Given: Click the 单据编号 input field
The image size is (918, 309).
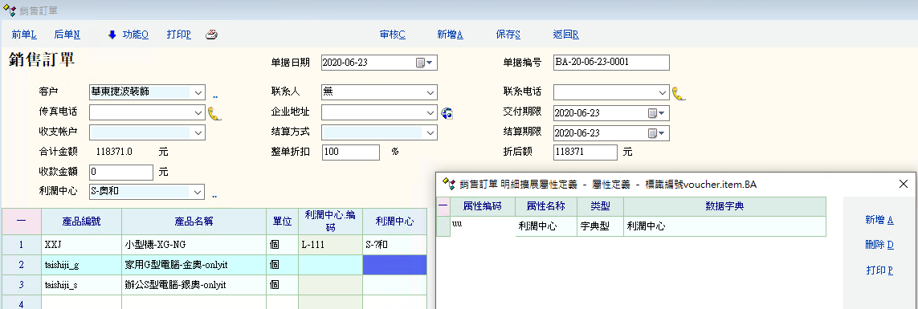Looking at the screenshot, I should (611, 63).
